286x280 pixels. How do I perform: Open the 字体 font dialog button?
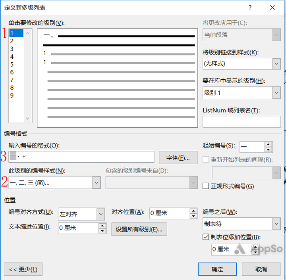point(178,157)
